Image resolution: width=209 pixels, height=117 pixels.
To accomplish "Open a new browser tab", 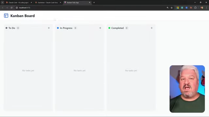I will pos(94,3).
